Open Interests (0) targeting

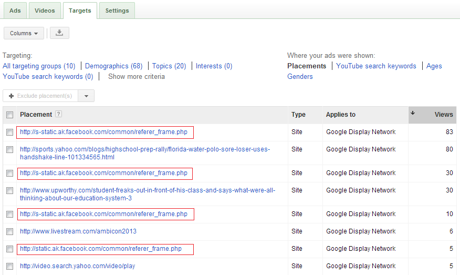(x=214, y=66)
